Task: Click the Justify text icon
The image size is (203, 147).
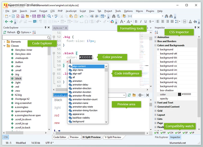Action: tap(172, 21)
